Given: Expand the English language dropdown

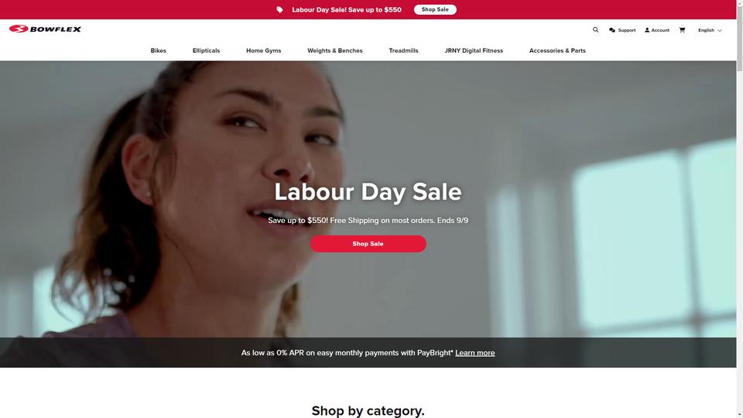Looking at the screenshot, I should 710,30.
